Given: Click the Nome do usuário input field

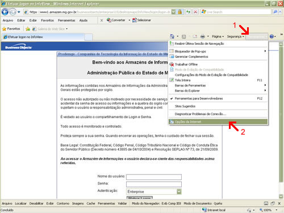Looking at the screenshot, I should coord(154,177).
